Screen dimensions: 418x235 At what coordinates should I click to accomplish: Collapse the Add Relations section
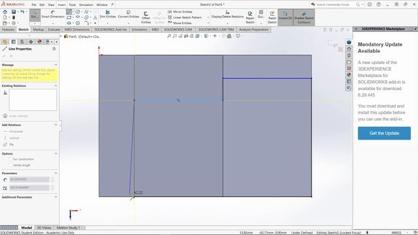[56, 125]
